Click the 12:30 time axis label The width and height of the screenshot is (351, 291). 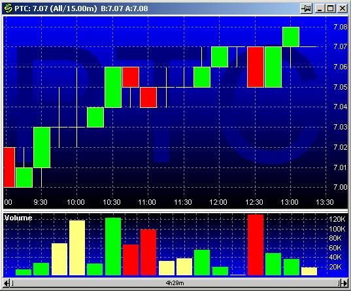pos(254,202)
